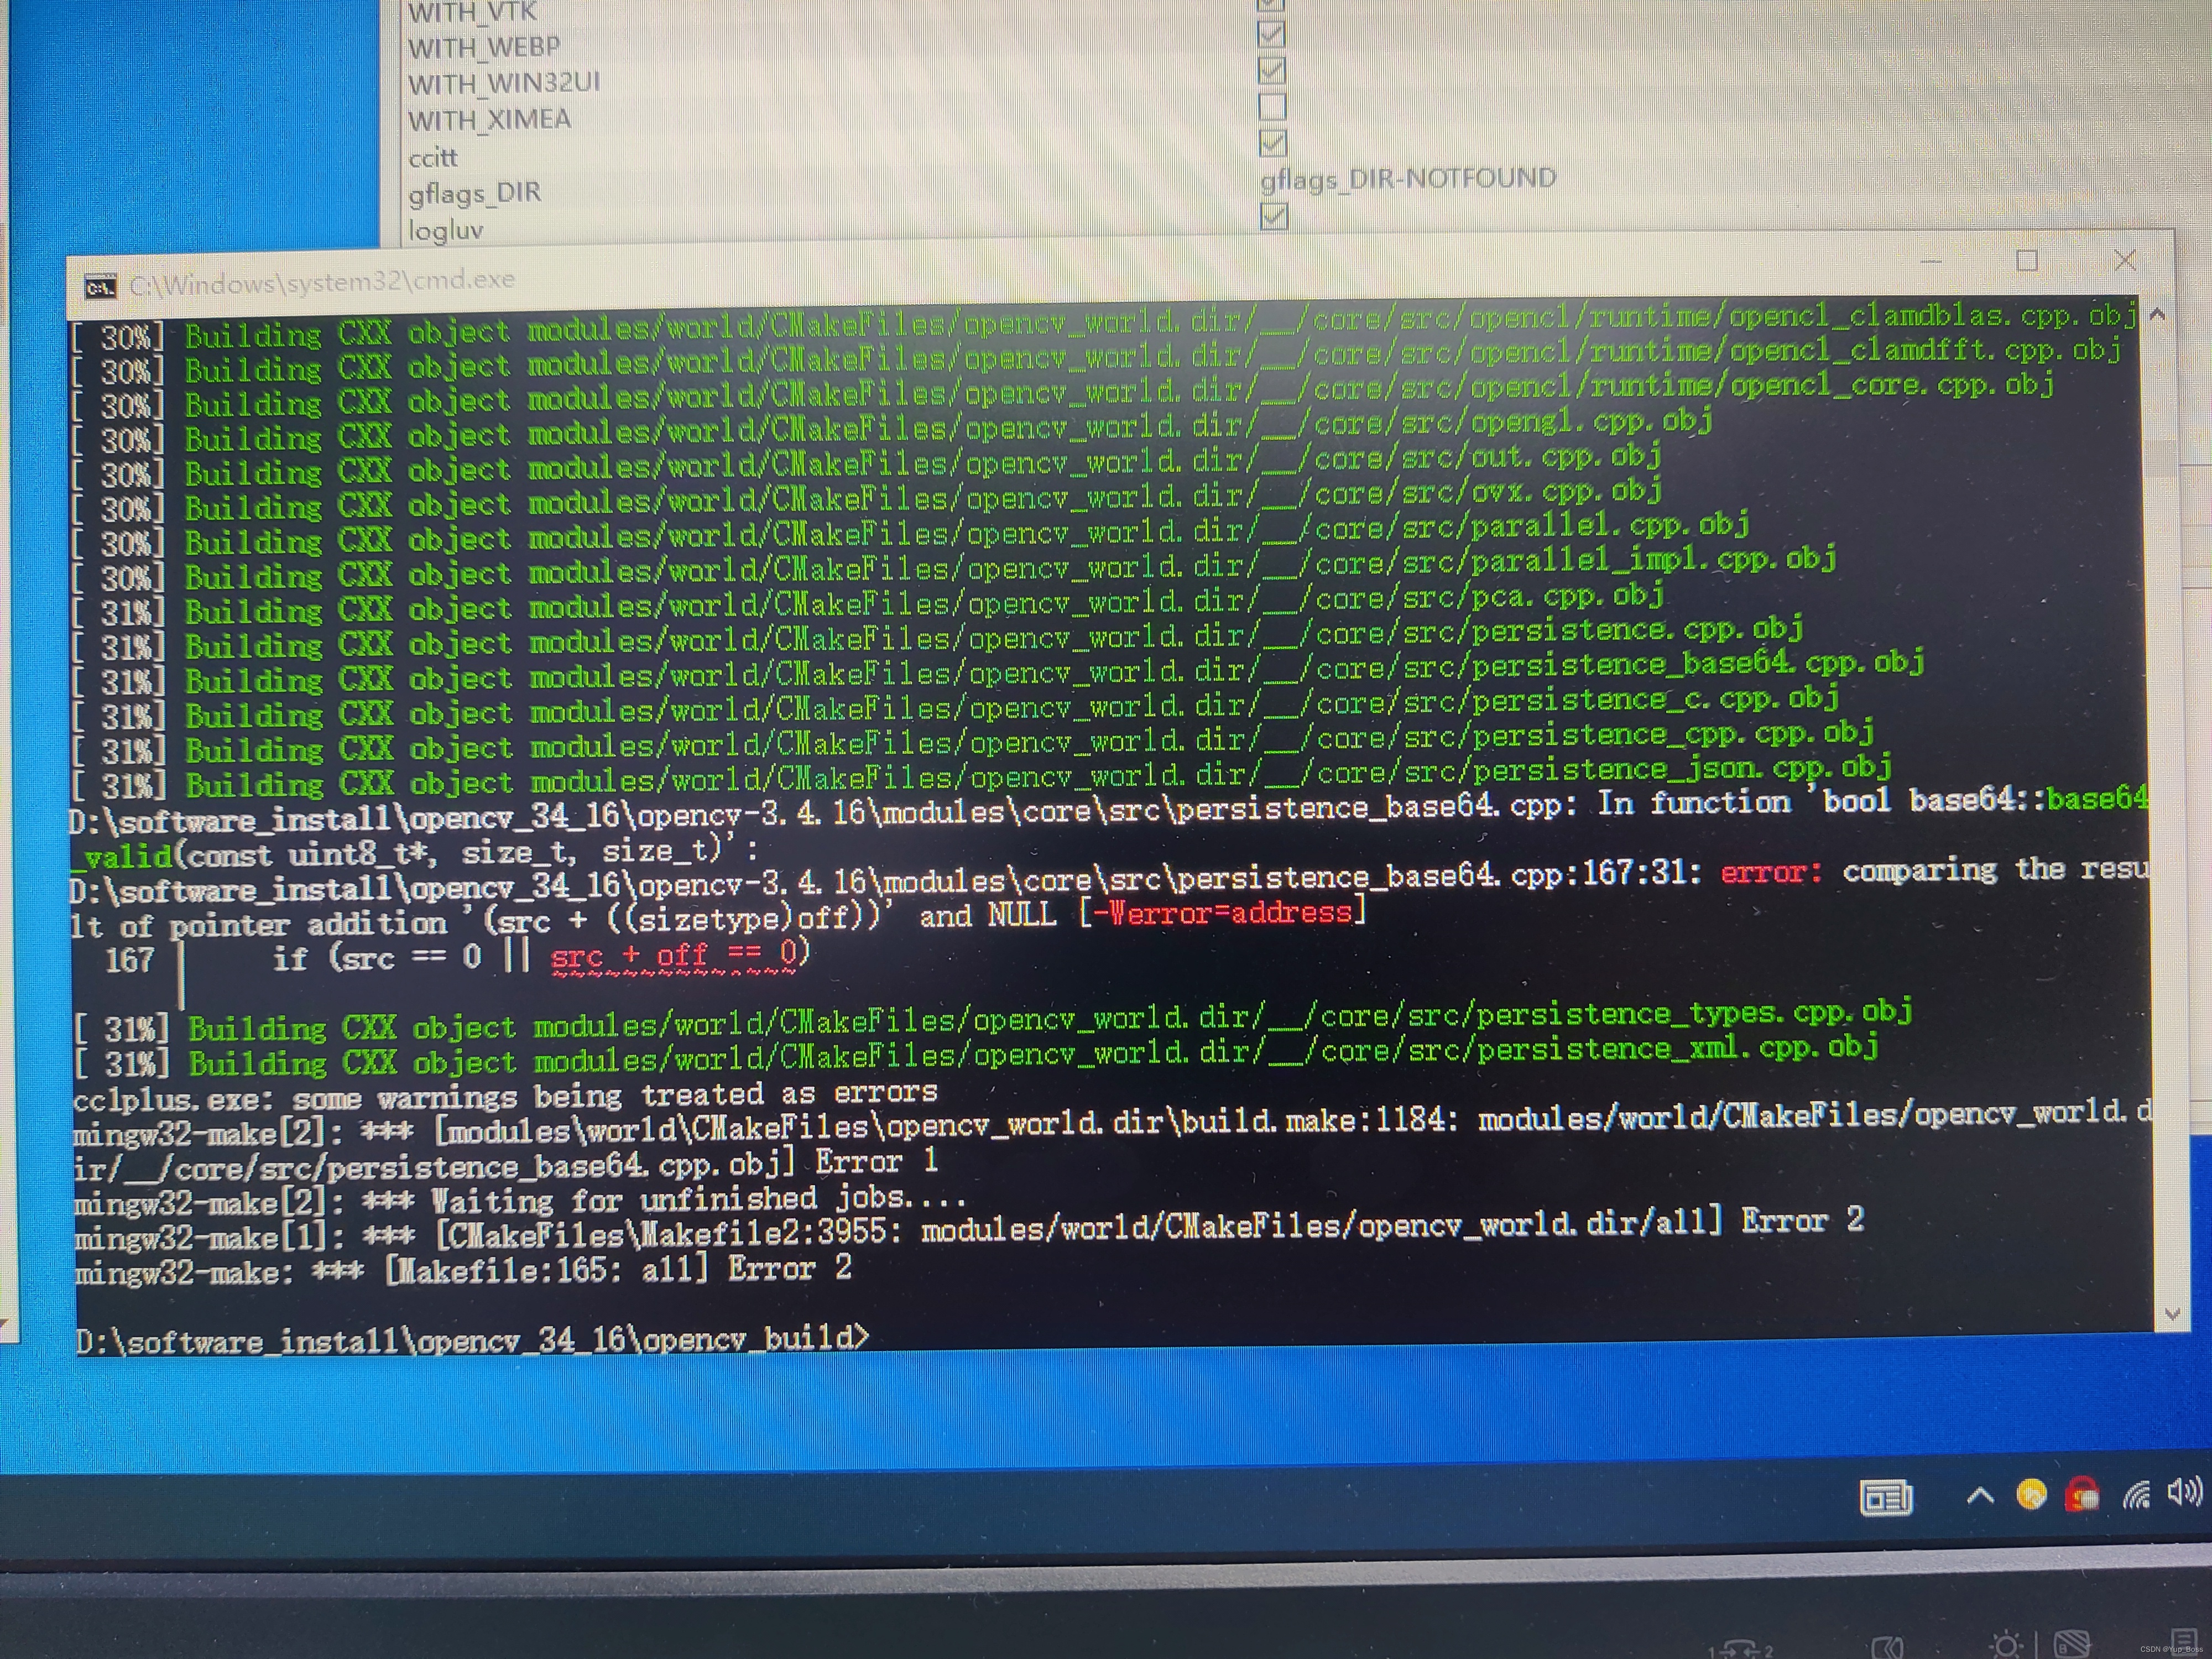
Task: Click the persistence_types.cpp.obj build line
Action: click(994, 1023)
